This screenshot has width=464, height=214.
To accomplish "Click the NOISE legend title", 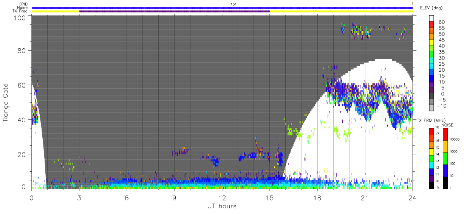I will tap(447, 125).
